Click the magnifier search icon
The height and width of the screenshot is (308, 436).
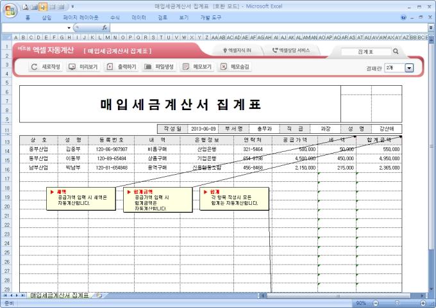[x=396, y=51]
